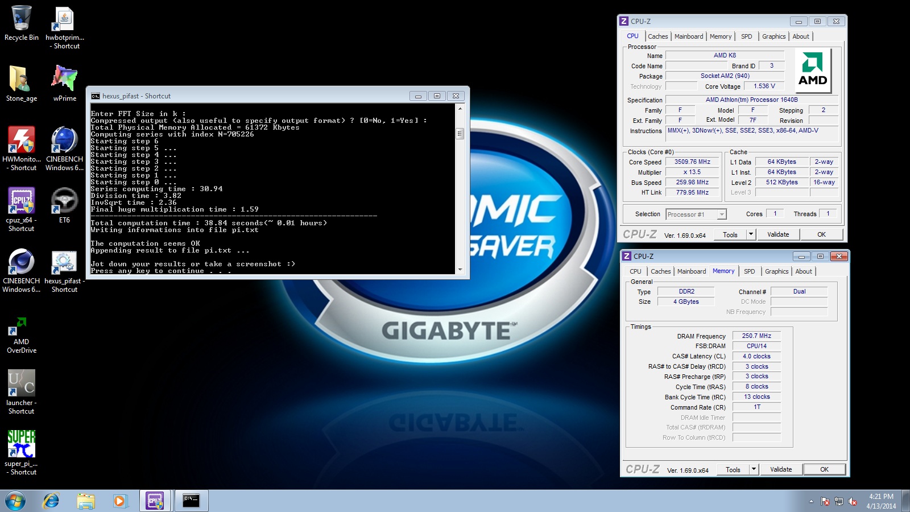Open Tools dropdown arrow in bottom CPU-Z

(x=754, y=469)
